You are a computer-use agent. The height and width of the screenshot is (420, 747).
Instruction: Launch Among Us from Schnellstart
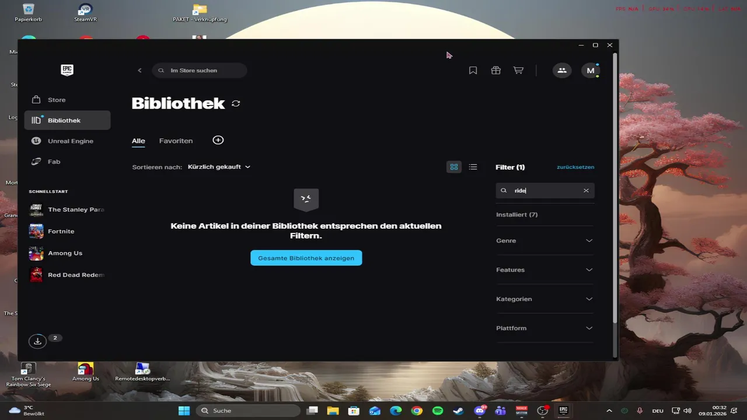coord(67,253)
